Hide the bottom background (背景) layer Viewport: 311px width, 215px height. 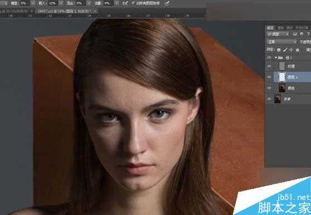[269, 99]
